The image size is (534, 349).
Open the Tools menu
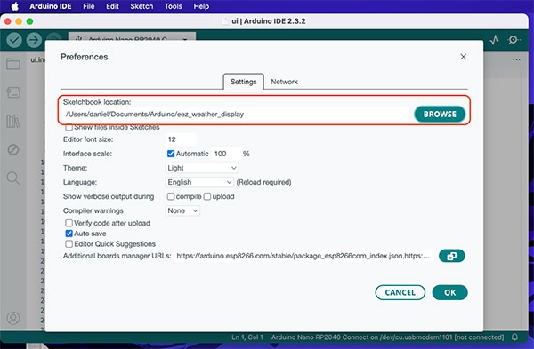174,6
